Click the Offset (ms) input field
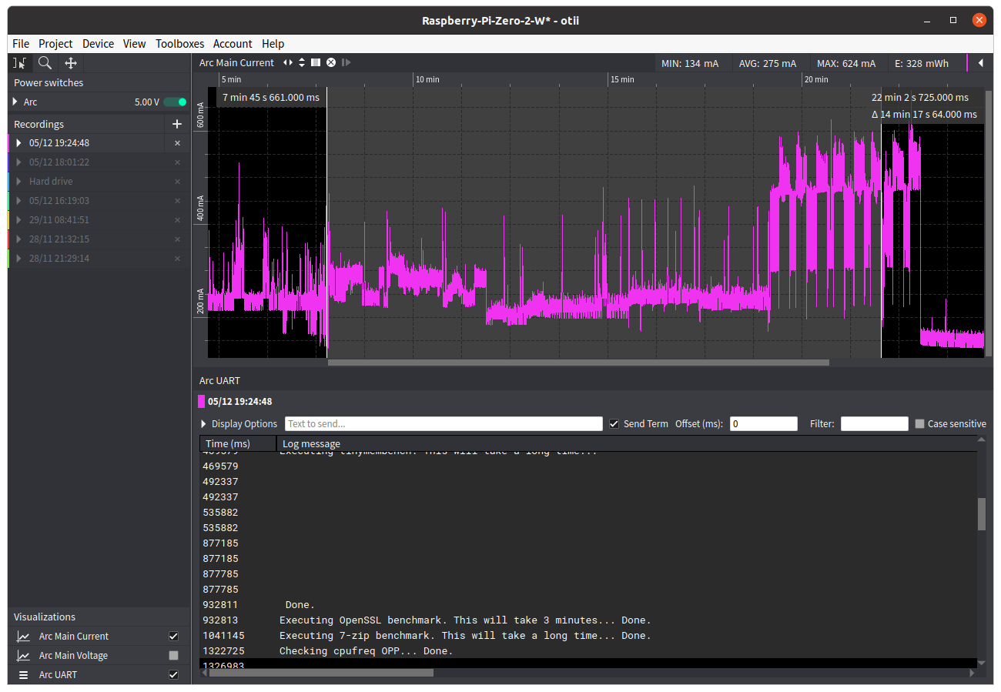 pos(764,423)
